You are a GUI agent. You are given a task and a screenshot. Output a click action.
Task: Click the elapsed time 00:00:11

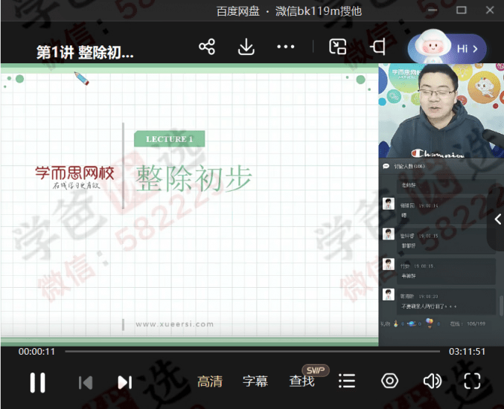pyautogui.click(x=36, y=352)
